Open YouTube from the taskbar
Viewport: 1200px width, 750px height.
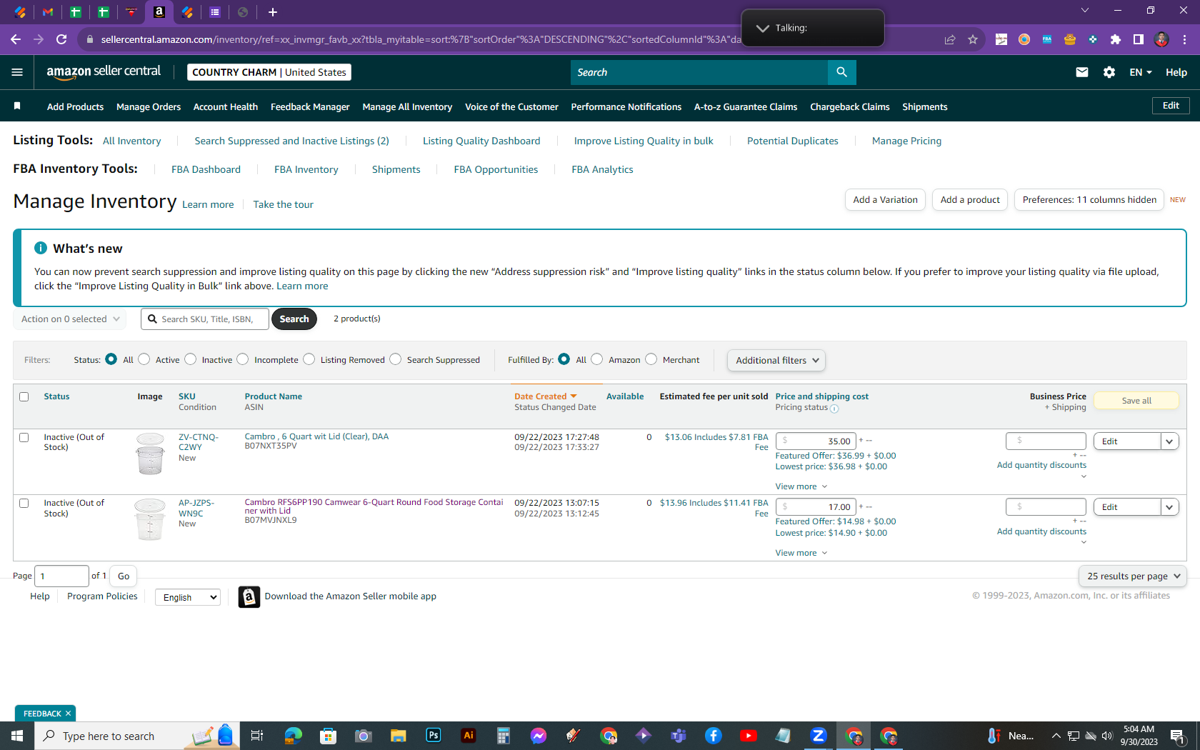pyautogui.click(x=749, y=736)
